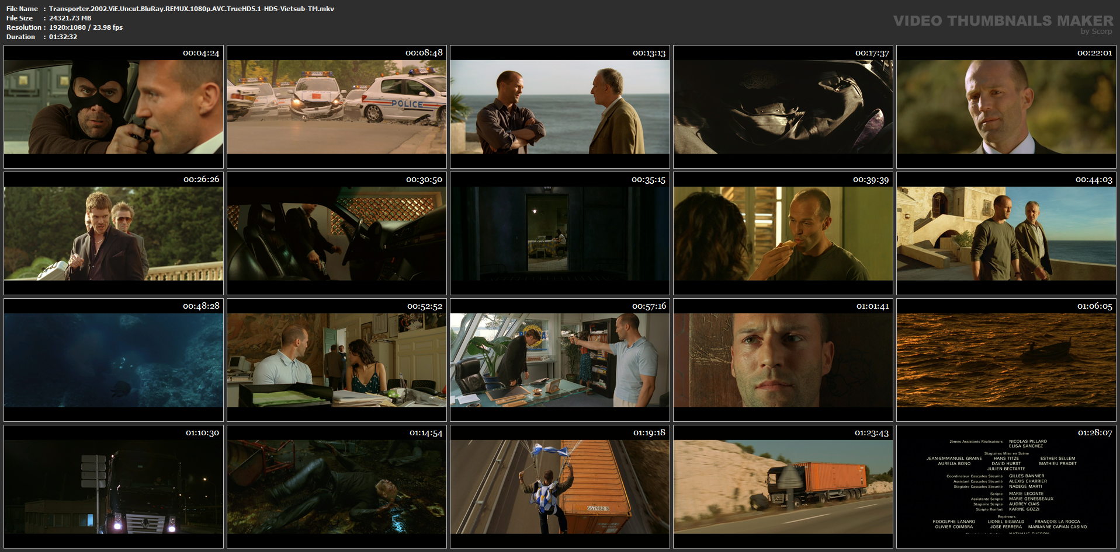Click the 01:19:18 timestamp
This screenshot has width=1120, height=552.
[x=649, y=433]
